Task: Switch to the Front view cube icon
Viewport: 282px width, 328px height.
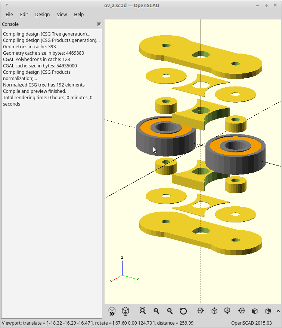Action: pyautogui.click(x=254, y=311)
